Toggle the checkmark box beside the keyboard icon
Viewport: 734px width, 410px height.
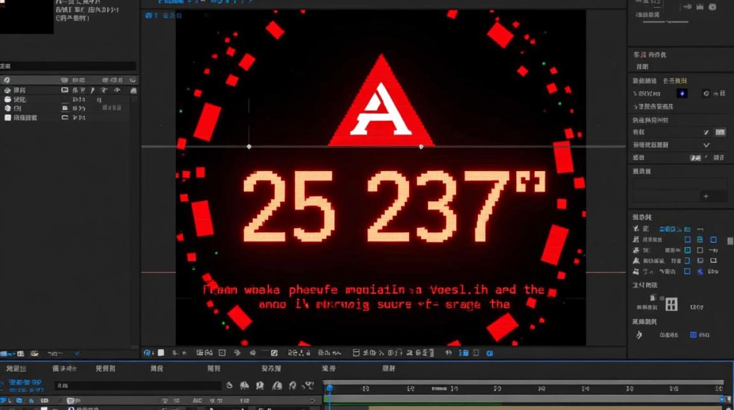click(706, 132)
